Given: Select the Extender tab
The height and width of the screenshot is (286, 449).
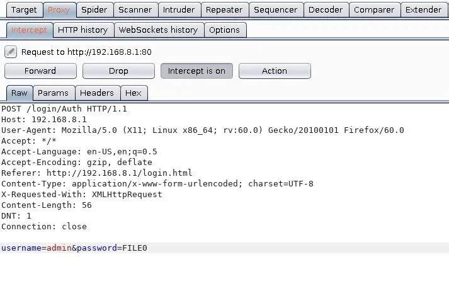Looking at the screenshot, I should click(x=424, y=10).
